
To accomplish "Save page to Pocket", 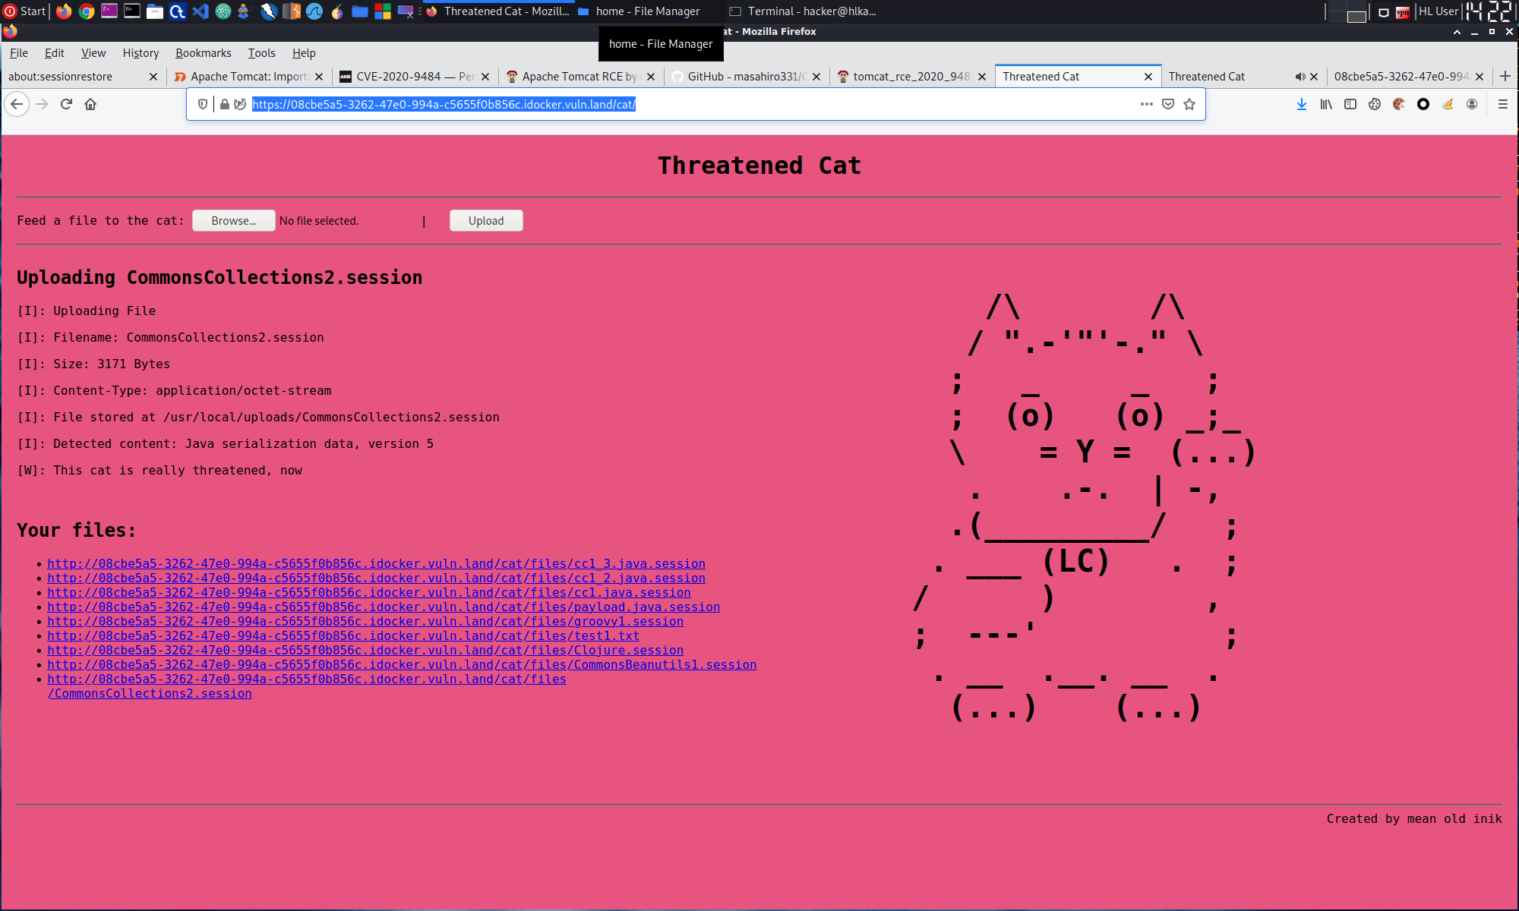I will tap(1168, 104).
